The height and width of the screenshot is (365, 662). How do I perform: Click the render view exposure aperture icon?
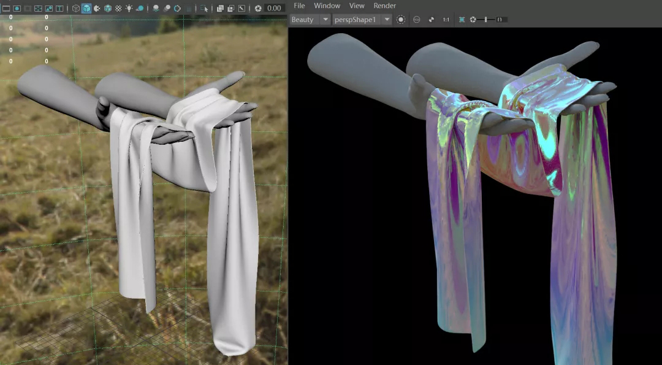(473, 20)
